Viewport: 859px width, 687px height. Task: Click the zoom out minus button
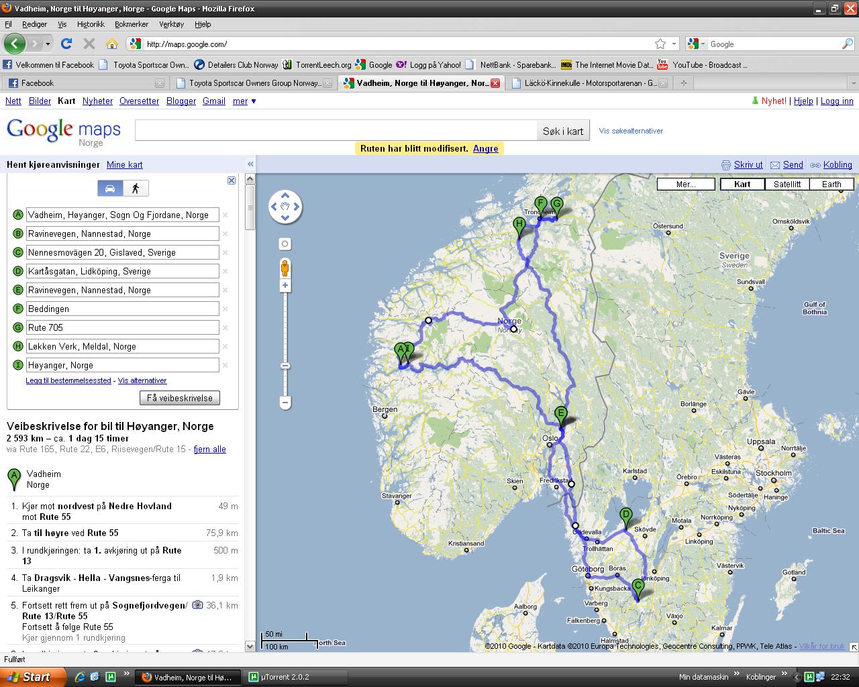(285, 403)
